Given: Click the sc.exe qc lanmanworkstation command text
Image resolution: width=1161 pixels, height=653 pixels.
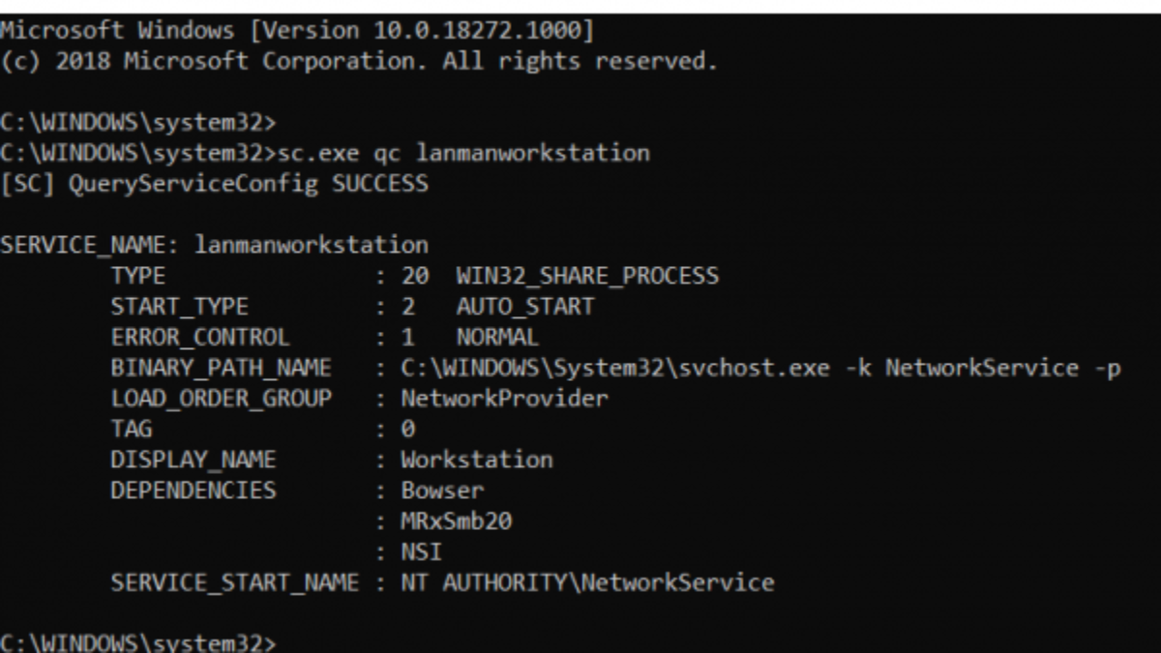Looking at the screenshot, I should (463, 153).
